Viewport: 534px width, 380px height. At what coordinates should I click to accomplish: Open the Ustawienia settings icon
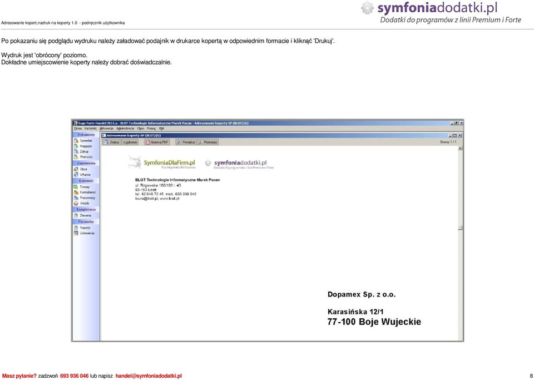point(76,233)
